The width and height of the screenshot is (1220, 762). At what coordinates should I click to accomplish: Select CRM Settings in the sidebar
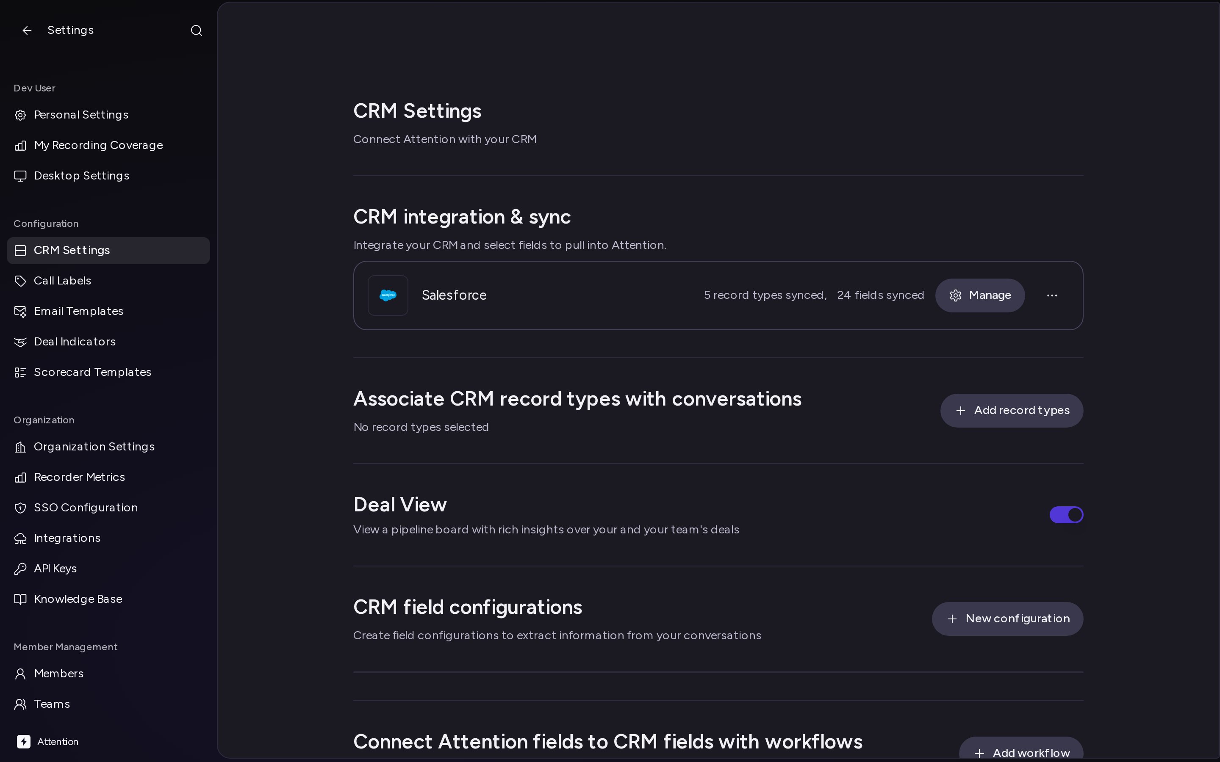tap(108, 251)
